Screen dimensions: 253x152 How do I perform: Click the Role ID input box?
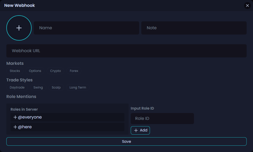click(162, 119)
